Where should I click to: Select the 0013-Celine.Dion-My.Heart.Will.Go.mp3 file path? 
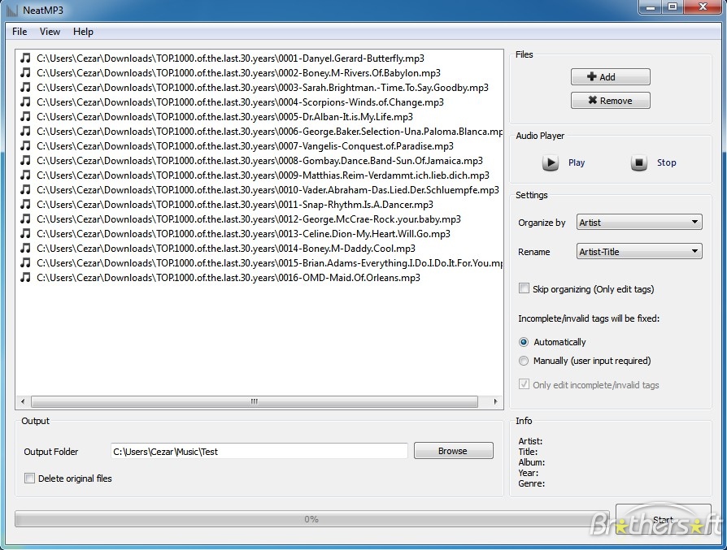(243, 233)
